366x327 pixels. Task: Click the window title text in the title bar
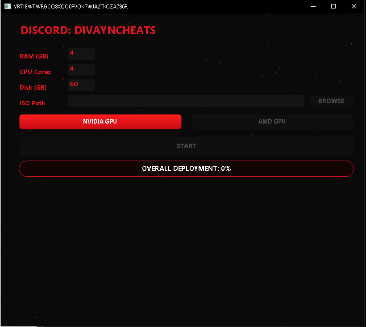71,7
